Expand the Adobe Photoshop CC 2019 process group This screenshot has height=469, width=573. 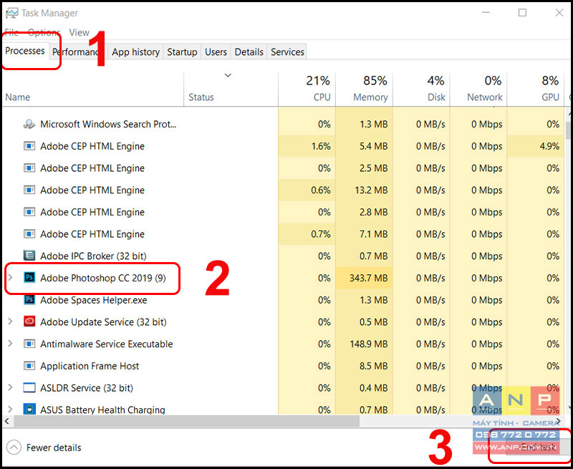click(x=10, y=278)
